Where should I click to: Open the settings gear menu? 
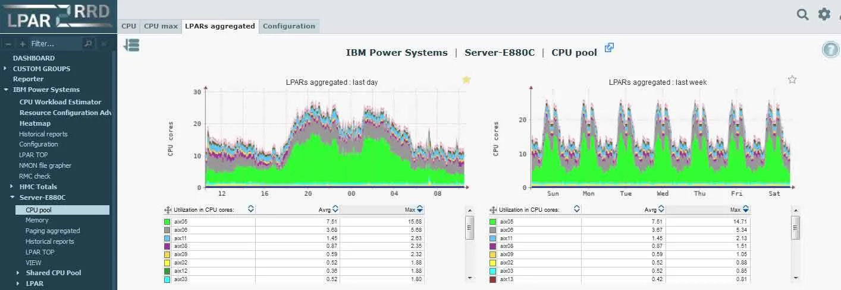coord(824,14)
